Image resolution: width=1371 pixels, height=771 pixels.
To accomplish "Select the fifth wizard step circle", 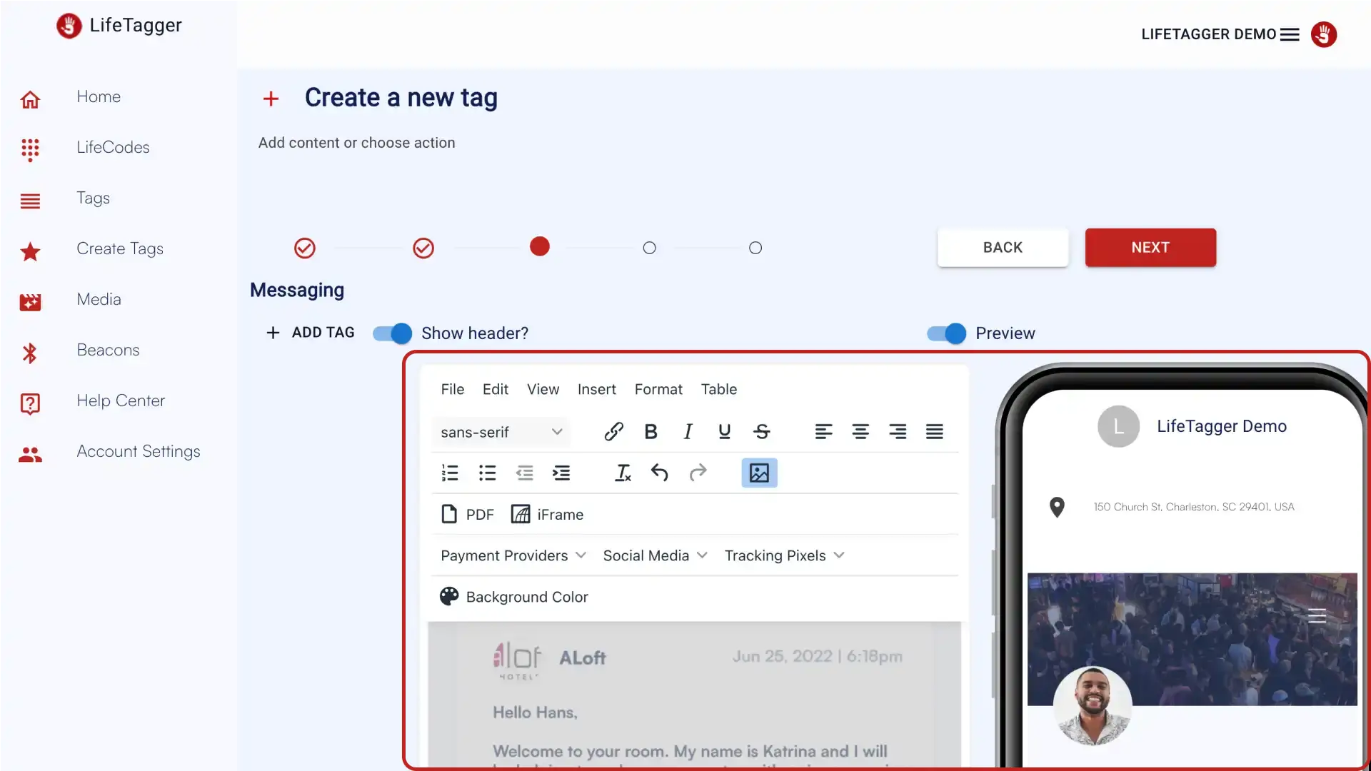I will pos(755,248).
